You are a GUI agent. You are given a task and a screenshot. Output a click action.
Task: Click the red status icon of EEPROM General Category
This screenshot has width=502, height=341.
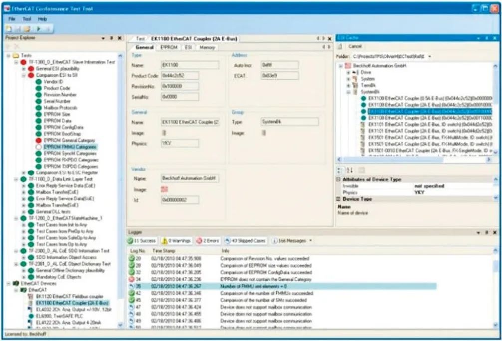(x=39, y=140)
